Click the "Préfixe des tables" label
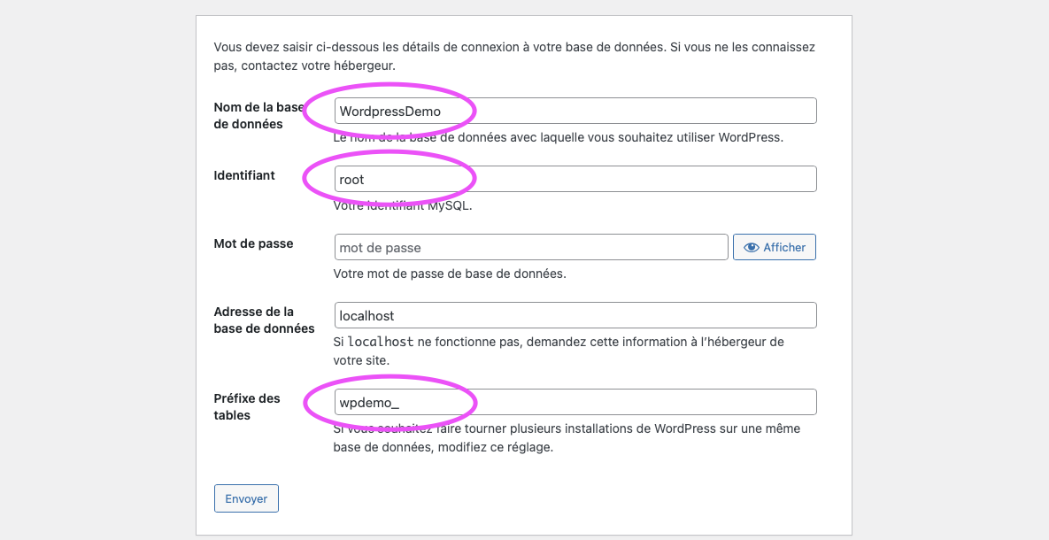This screenshot has height=540, width=1049. click(246, 406)
